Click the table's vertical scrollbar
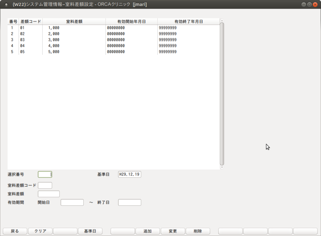 tap(222, 93)
